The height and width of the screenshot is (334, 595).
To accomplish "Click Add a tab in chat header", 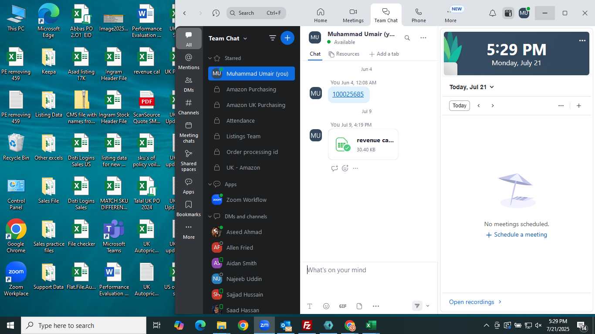I will (384, 54).
